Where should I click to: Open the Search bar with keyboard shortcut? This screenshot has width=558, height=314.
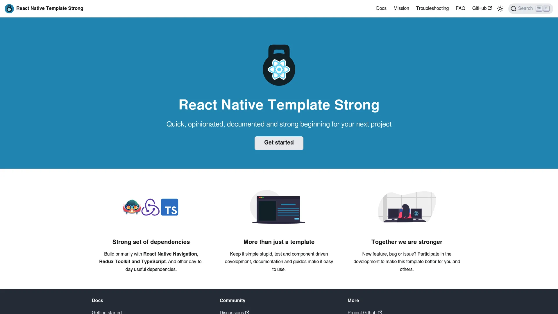530,8
